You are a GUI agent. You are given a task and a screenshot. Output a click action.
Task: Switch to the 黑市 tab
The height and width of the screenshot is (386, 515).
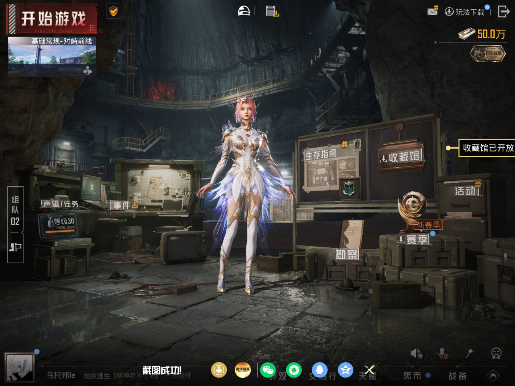point(412,375)
